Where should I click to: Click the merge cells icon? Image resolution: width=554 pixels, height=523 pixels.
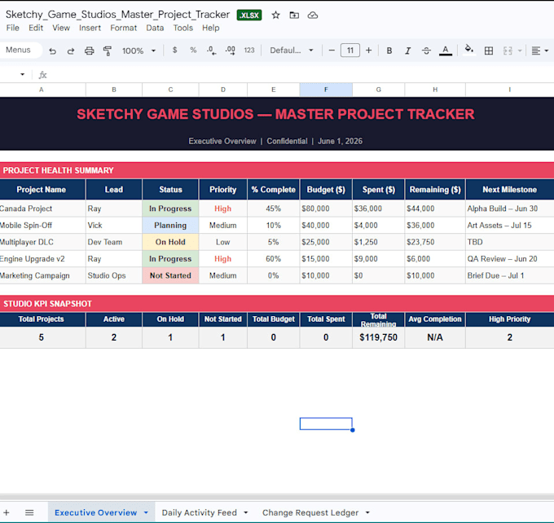pos(508,51)
